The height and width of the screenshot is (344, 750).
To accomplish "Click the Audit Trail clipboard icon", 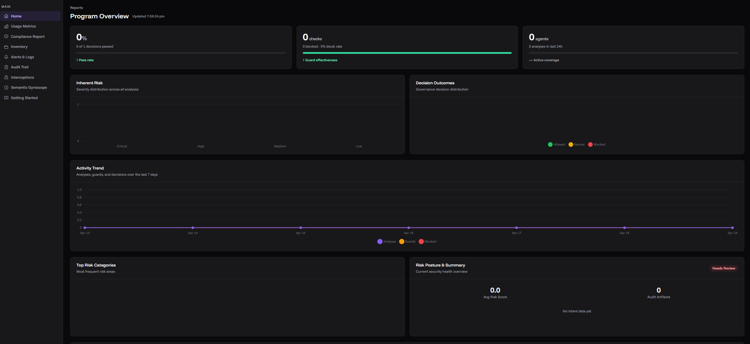I will coord(6,67).
